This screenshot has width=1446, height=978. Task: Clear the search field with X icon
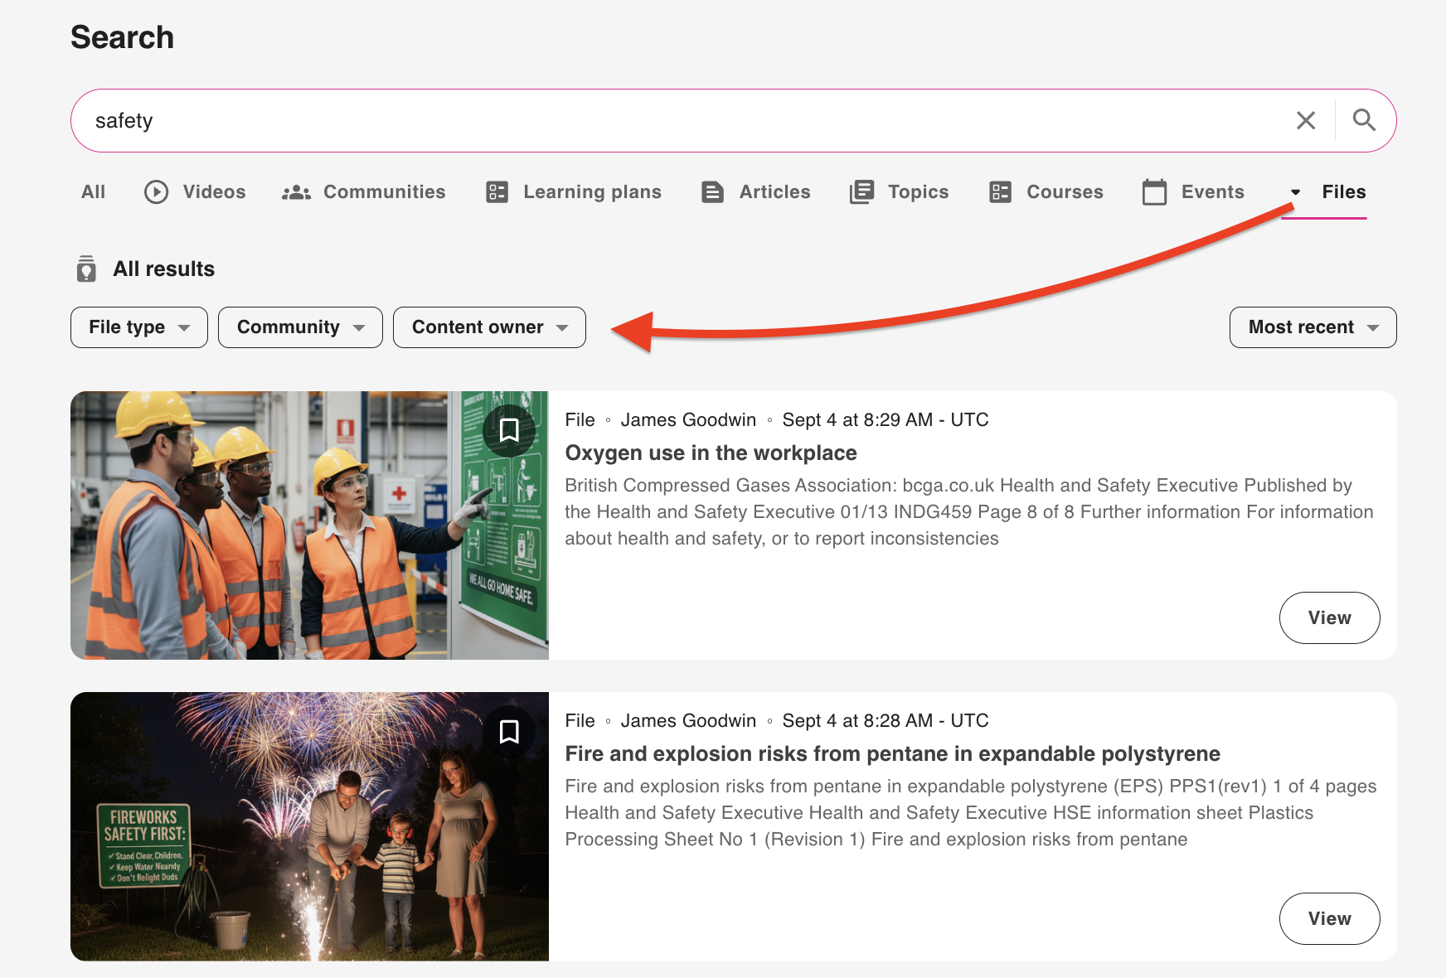(1305, 121)
